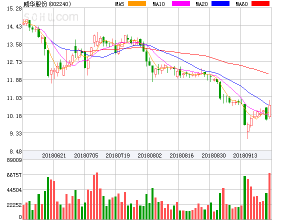Click the 13.58 price axis value

pyautogui.click(x=14, y=44)
